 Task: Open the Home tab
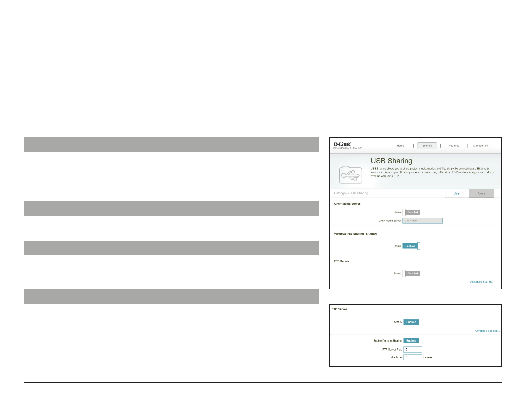click(x=400, y=146)
